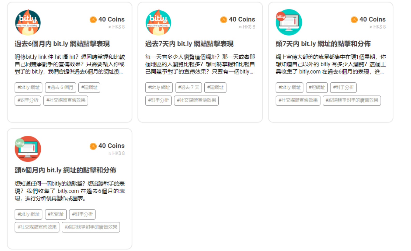Click description starting 網上宣傳大部份的流量
The width and height of the screenshot is (411, 251).
(x=331, y=64)
